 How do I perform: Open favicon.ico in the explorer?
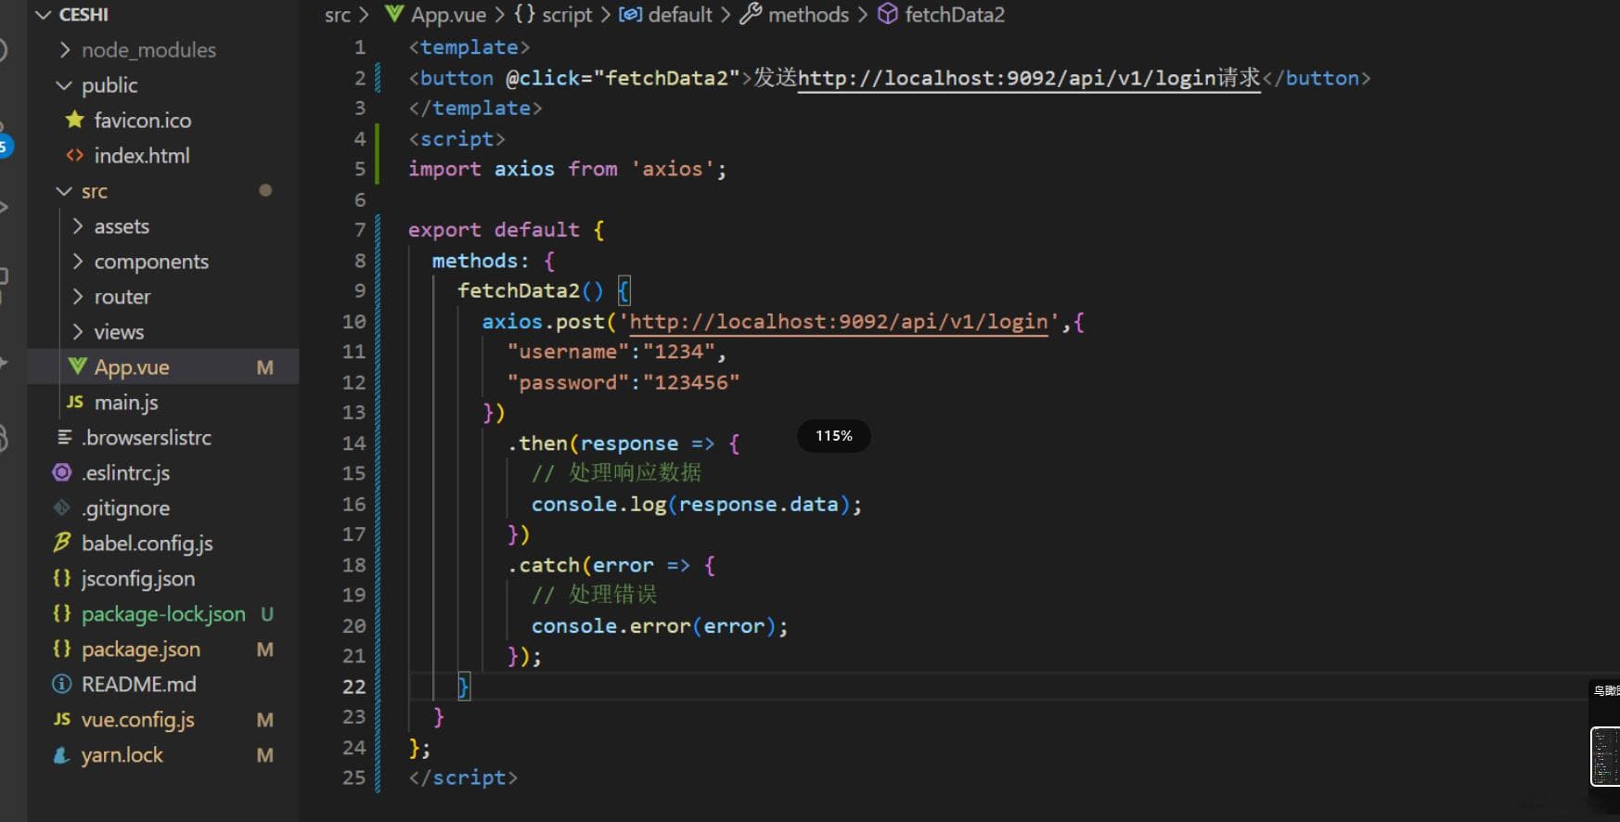click(x=143, y=121)
